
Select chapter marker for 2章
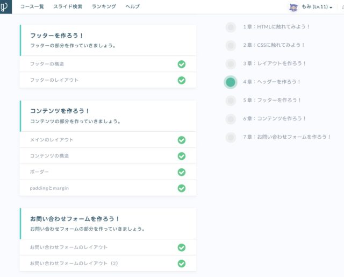(x=231, y=45)
